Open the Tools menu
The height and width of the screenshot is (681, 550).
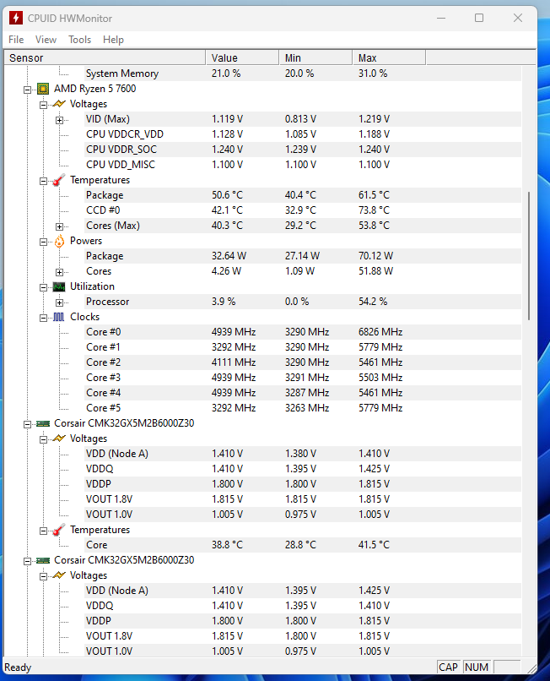click(79, 40)
